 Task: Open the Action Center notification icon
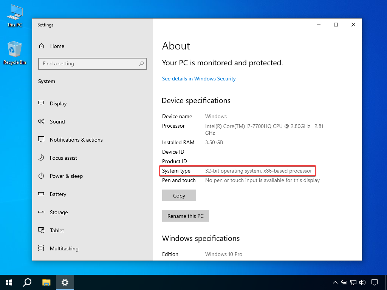374,282
